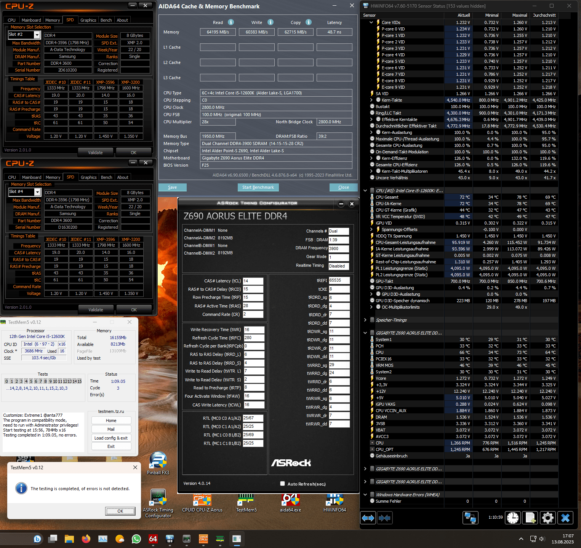The image size is (581, 548).
Task: Show hidden system tray icons chevron
Action: click(x=521, y=539)
